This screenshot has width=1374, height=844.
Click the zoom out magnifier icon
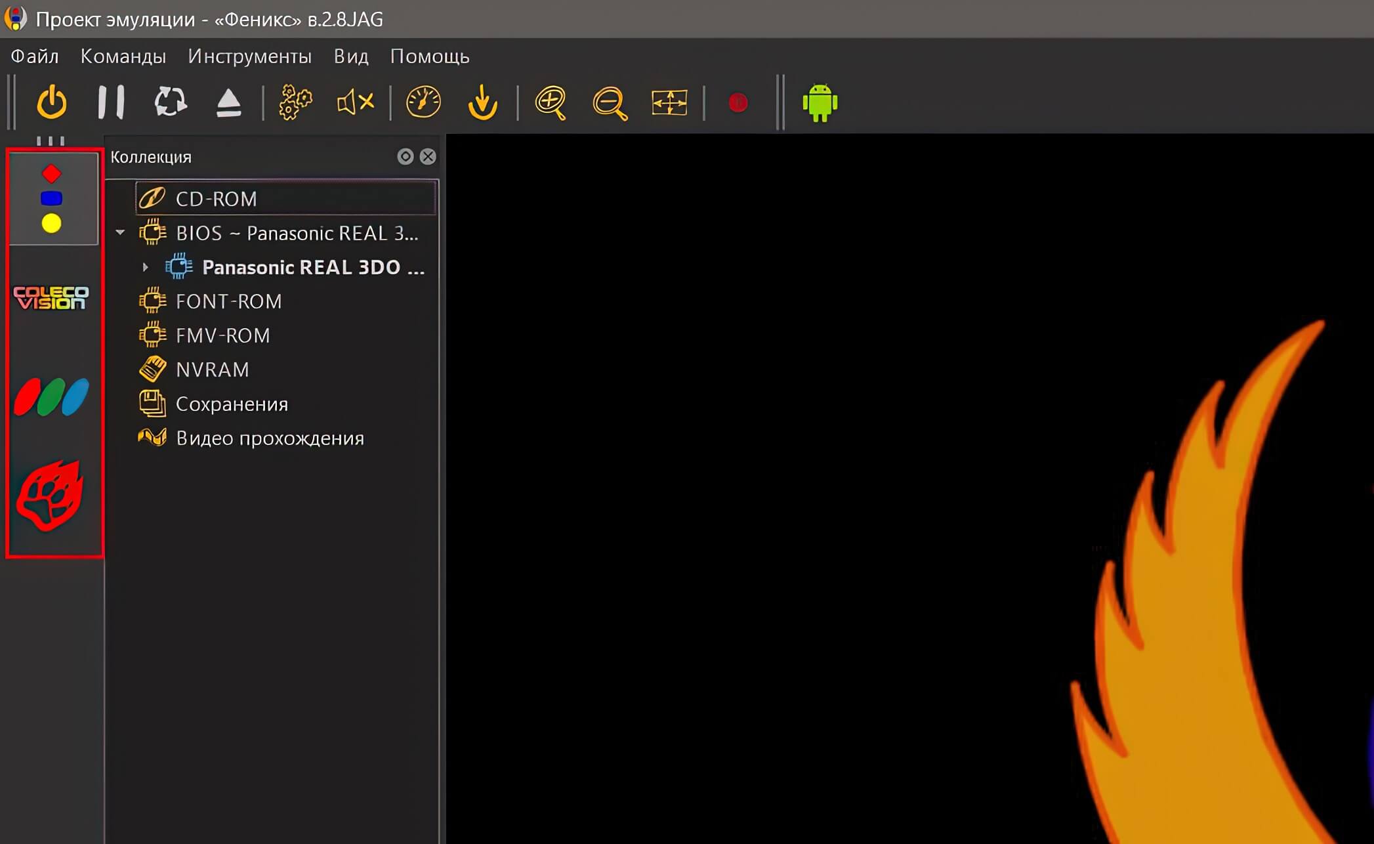610,103
